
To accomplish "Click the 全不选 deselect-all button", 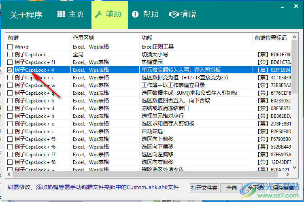I will pos(255,188).
